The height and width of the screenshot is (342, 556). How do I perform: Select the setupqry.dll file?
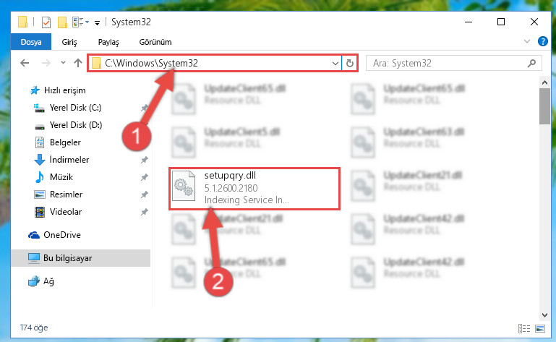[255, 189]
